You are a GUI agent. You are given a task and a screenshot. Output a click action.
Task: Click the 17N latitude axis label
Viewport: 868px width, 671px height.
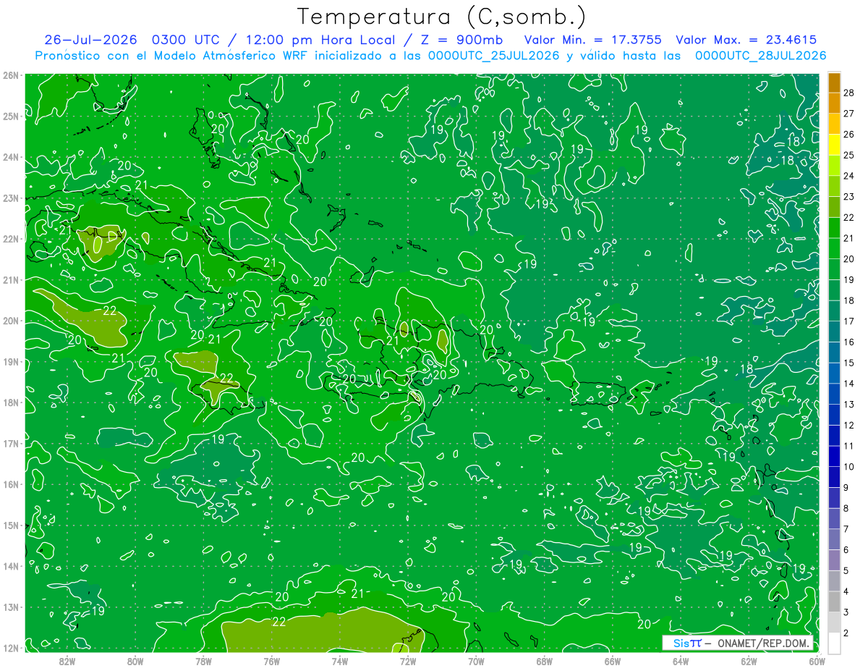pos(10,443)
